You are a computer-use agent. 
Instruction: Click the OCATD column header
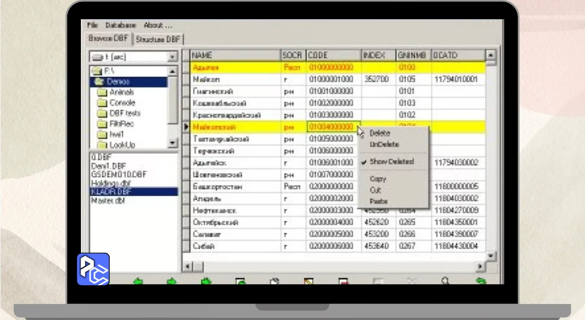pyautogui.click(x=457, y=55)
